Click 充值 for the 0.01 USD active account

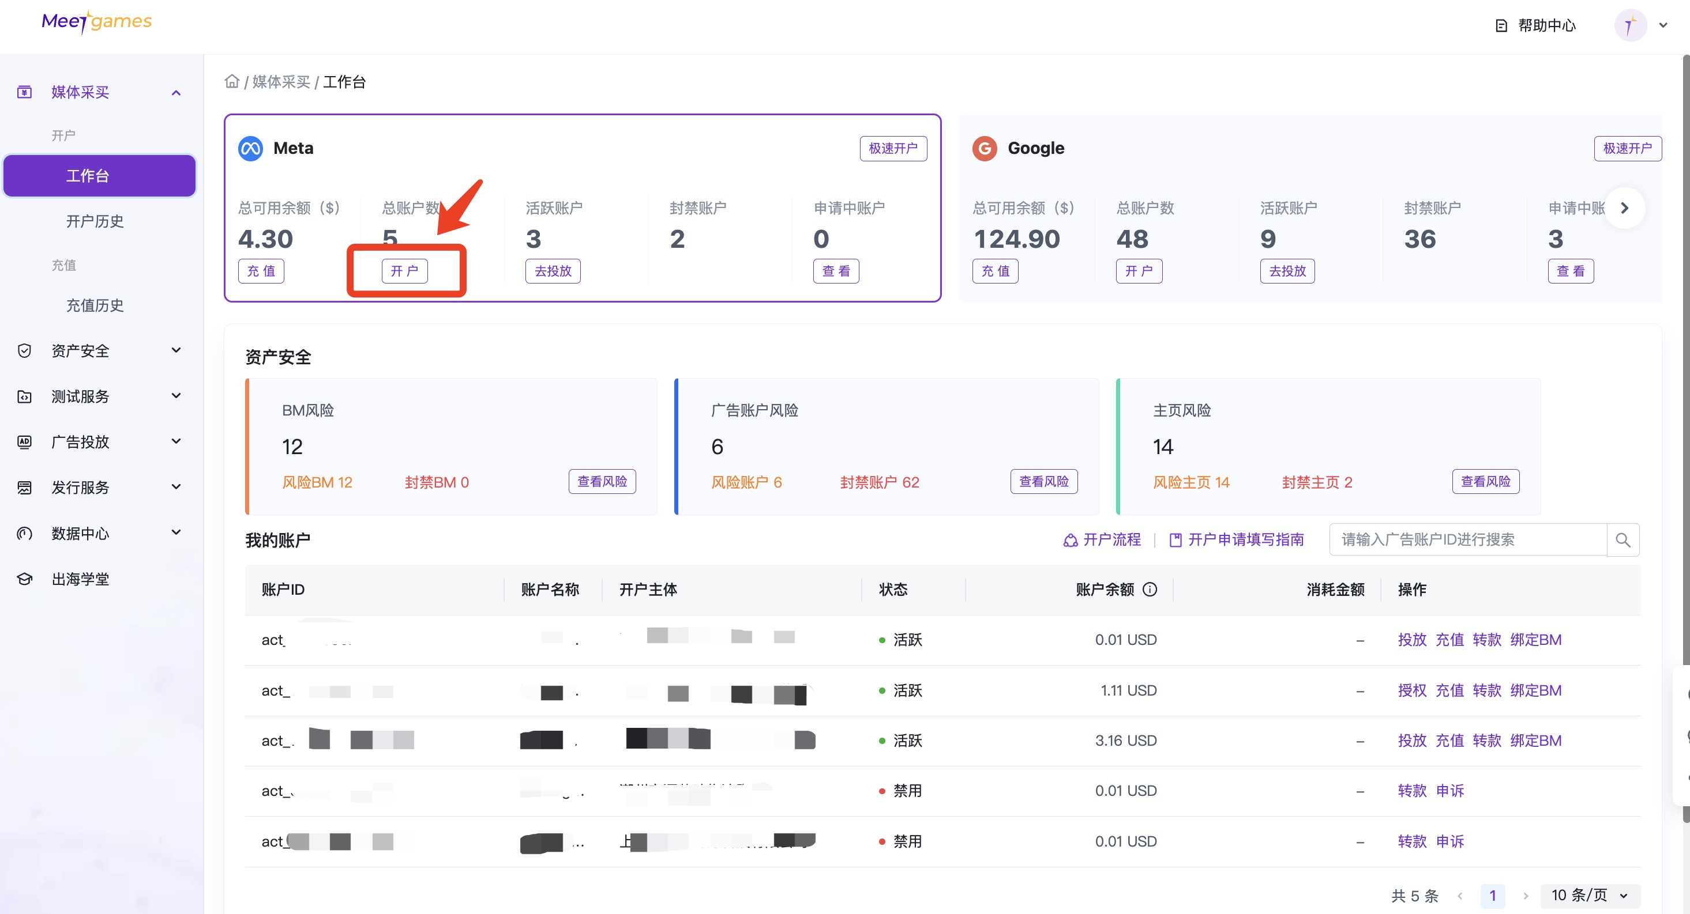tap(1450, 639)
